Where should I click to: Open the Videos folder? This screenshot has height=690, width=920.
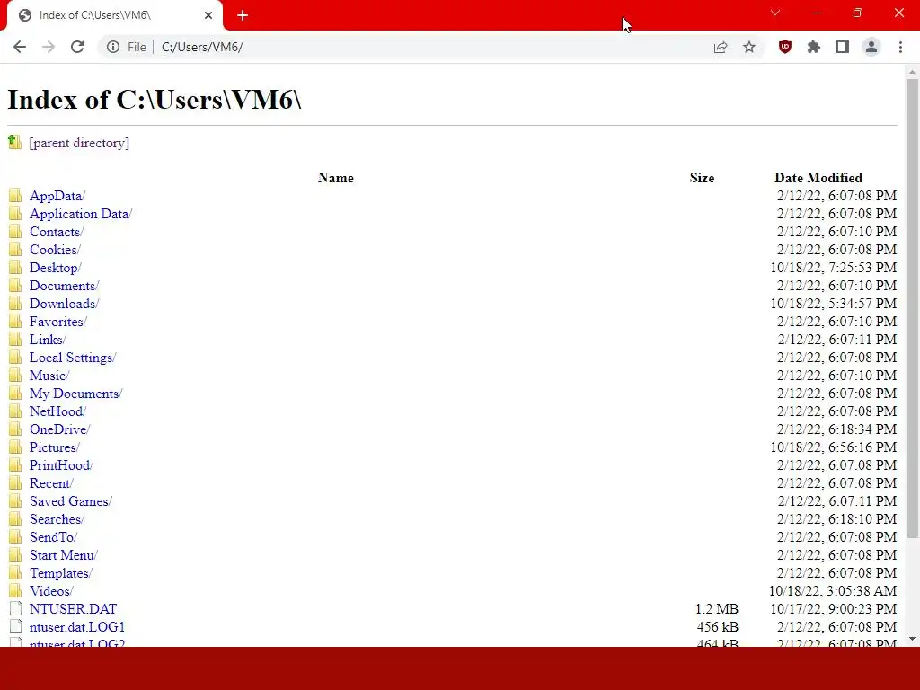[x=51, y=591]
